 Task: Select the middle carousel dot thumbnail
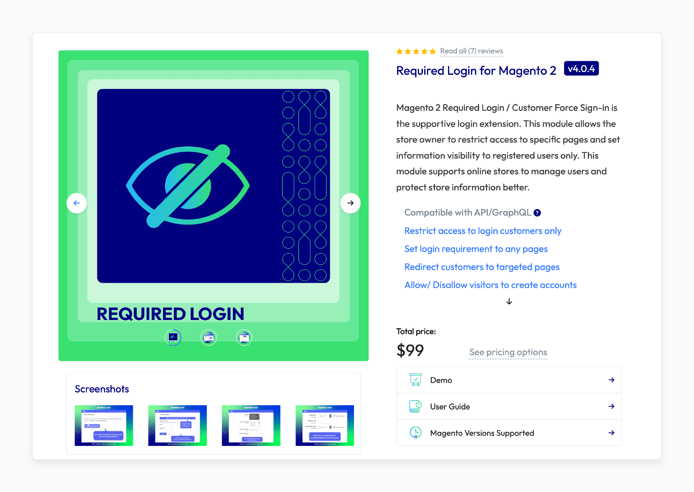[x=208, y=337]
